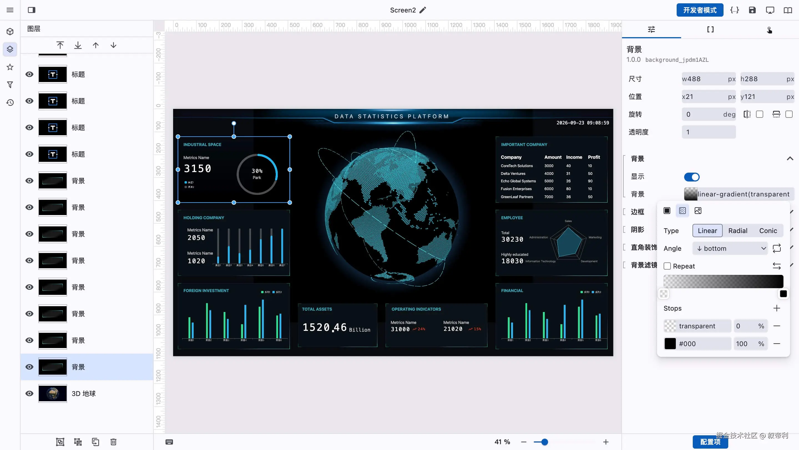Move layer to top with bar-arrow-up icon
The width and height of the screenshot is (799, 450).
(x=60, y=45)
